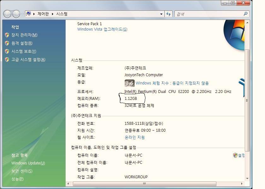Open the Windows Vista 업그레이드(G) link
Viewport: 265px width, 189px height.
(102, 29)
